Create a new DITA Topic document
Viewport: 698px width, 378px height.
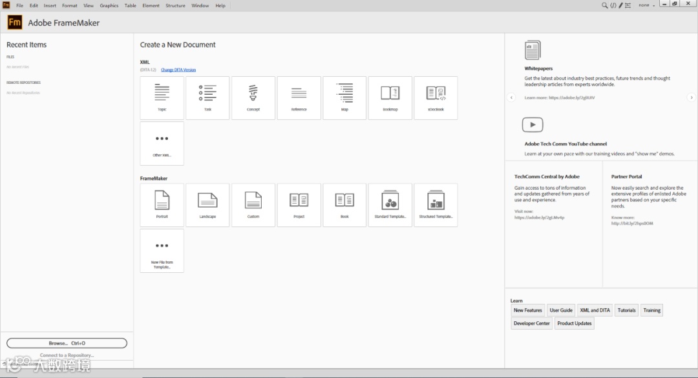(162, 97)
